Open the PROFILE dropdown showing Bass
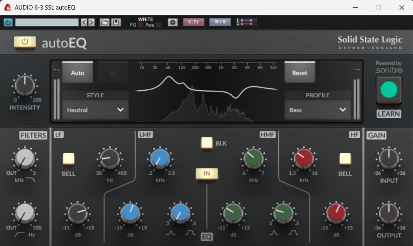The height and width of the screenshot is (246, 413). (x=317, y=110)
